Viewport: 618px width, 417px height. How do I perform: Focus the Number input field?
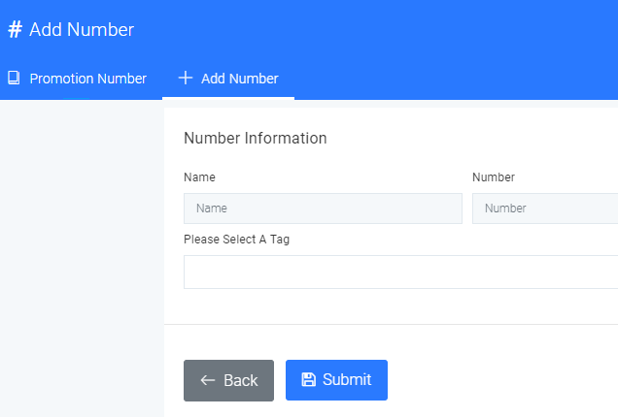(x=545, y=208)
